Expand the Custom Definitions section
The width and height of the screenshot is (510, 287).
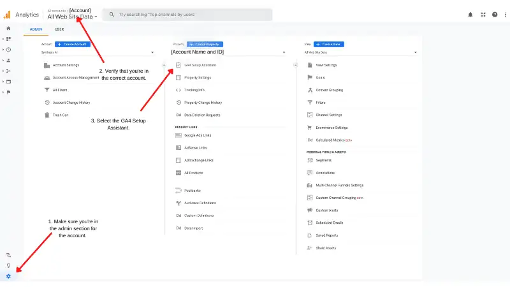[x=199, y=216]
